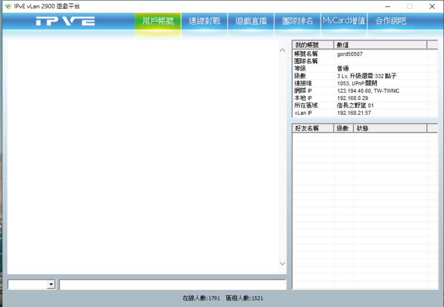Open the 遊戲直播 tab

[x=251, y=21]
